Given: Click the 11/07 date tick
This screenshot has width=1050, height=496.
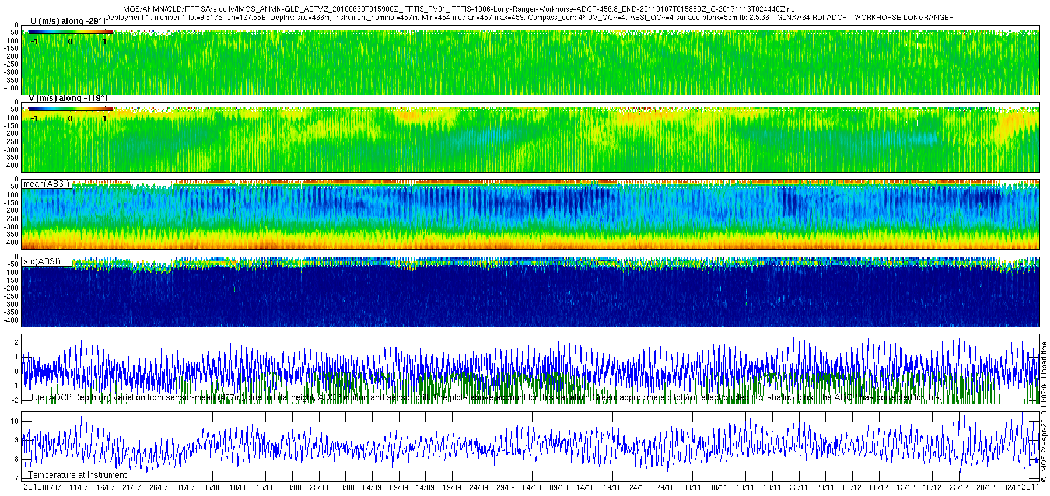Looking at the screenshot, I should (x=79, y=487).
